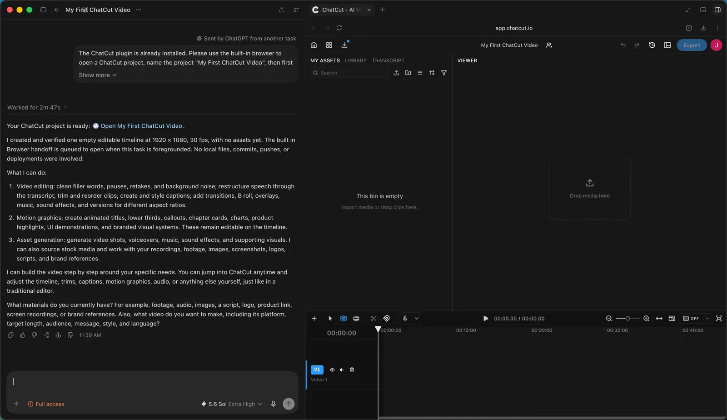Screen dimensions: 727x420
Task: Open a new browser tab
Action: click(x=383, y=10)
